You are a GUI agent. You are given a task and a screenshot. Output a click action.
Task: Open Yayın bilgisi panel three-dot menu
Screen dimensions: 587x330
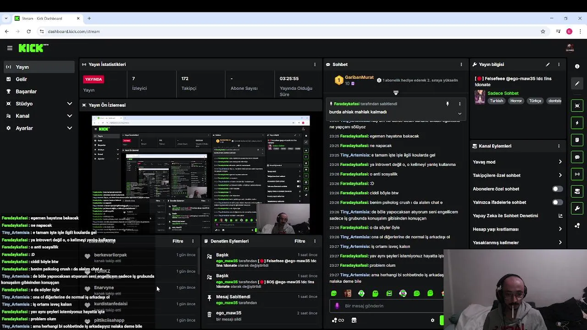[559, 65]
